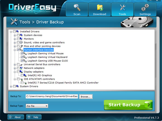Open the Help button
This screenshot has width=162, height=121.
pyautogui.click(x=34, y=117)
